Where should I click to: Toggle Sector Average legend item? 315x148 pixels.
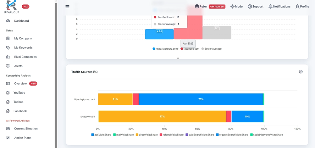click(211, 49)
